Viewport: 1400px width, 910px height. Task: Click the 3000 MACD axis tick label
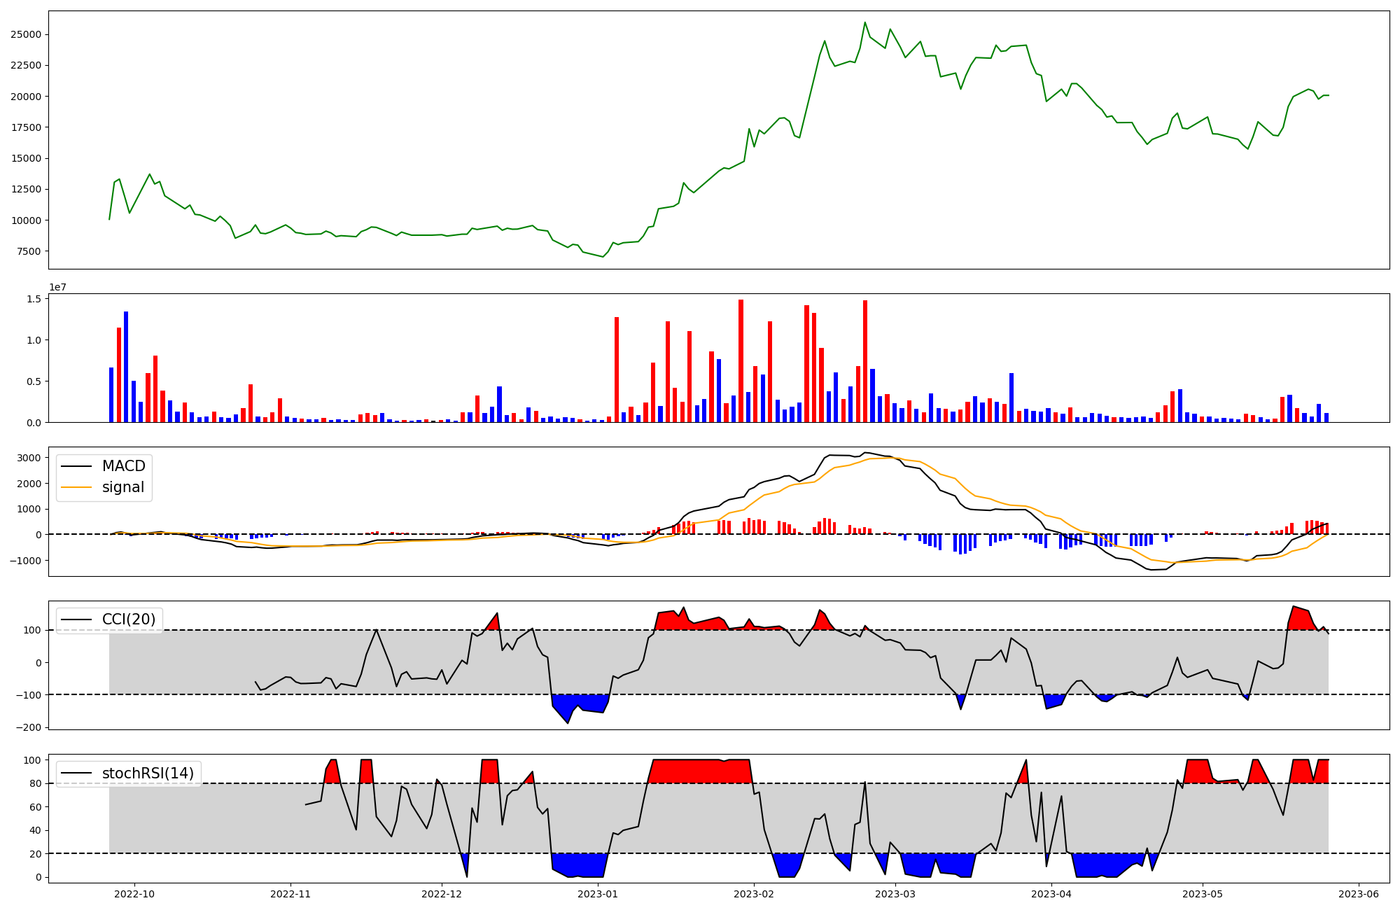pyautogui.click(x=28, y=458)
